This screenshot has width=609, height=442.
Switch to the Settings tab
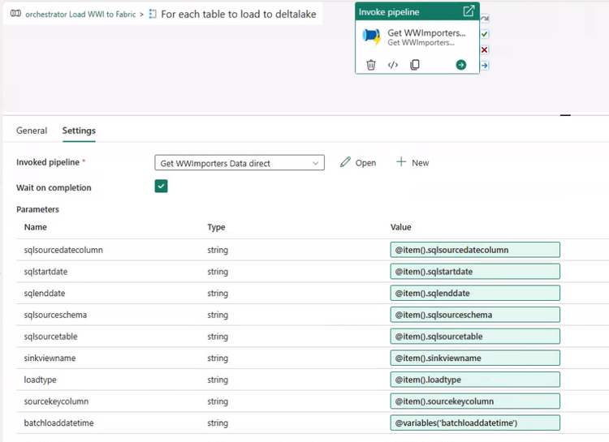click(79, 131)
